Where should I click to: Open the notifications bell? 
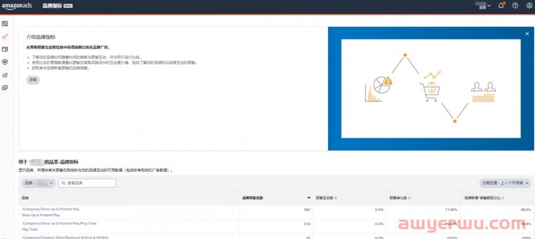coord(501,6)
